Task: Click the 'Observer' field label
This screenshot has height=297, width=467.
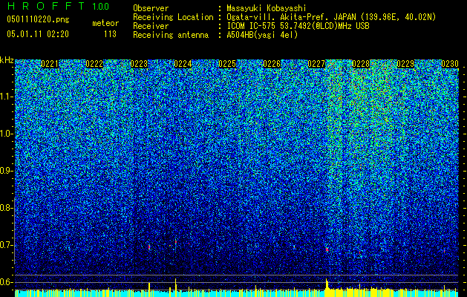Action: click(x=151, y=8)
